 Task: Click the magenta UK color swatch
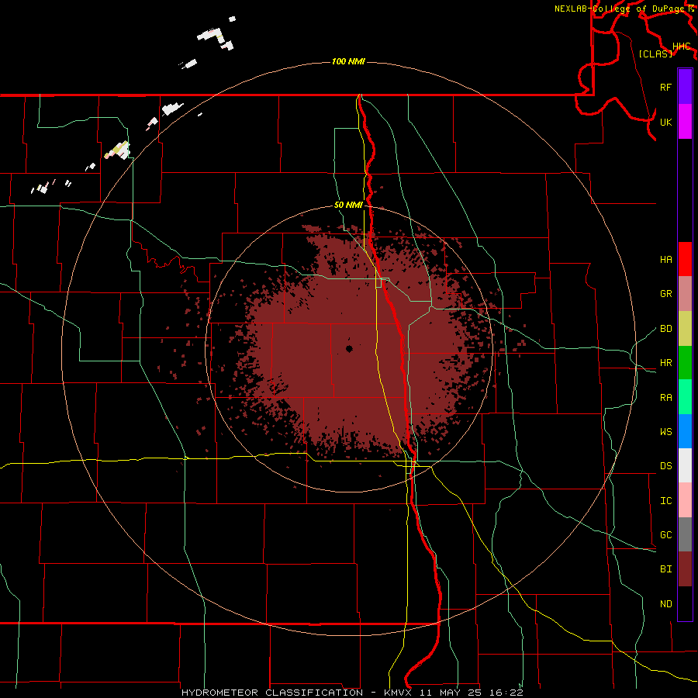pos(685,121)
